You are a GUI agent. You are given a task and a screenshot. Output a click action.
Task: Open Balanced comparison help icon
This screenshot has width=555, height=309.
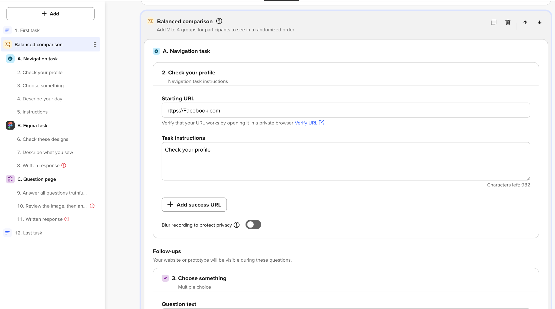(219, 21)
